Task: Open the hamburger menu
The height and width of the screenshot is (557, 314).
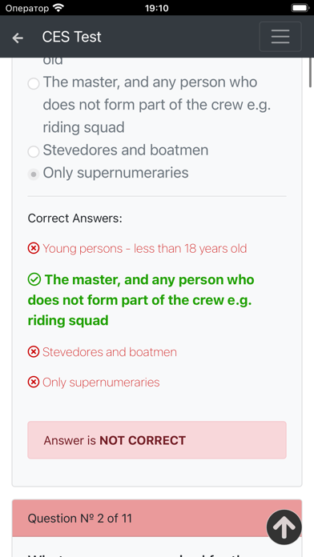Action: (280, 37)
